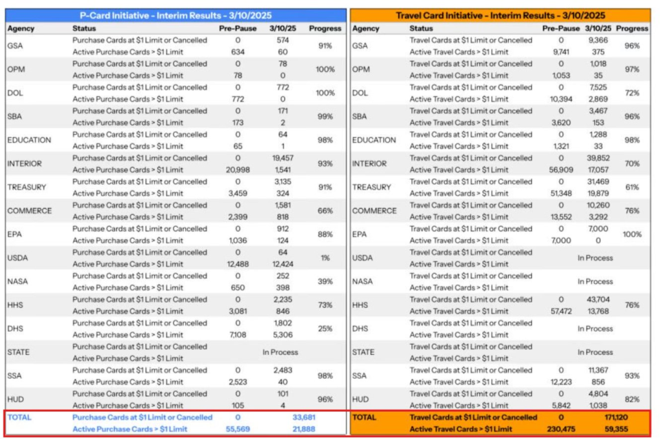This screenshot has width=661, height=439.
Task: Click the 55,569 pre-pause purchase card total
Action: (x=238, y=429)
